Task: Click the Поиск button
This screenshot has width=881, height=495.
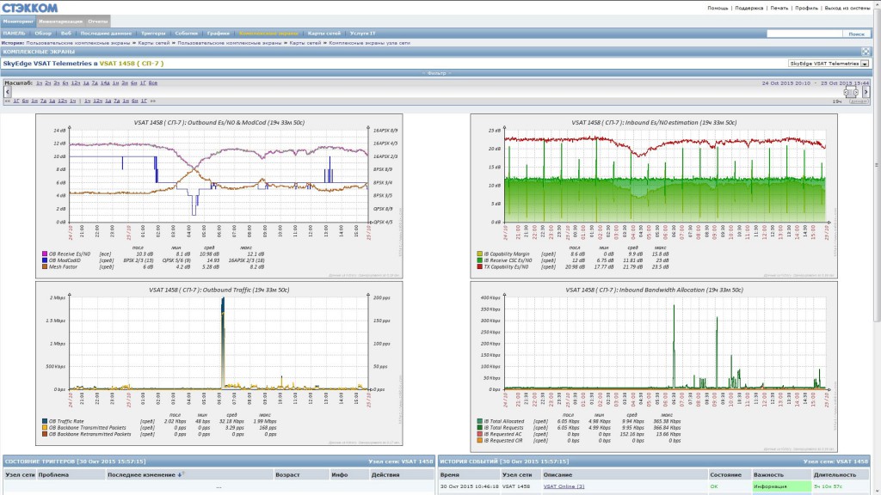Action: coord(856,34)
